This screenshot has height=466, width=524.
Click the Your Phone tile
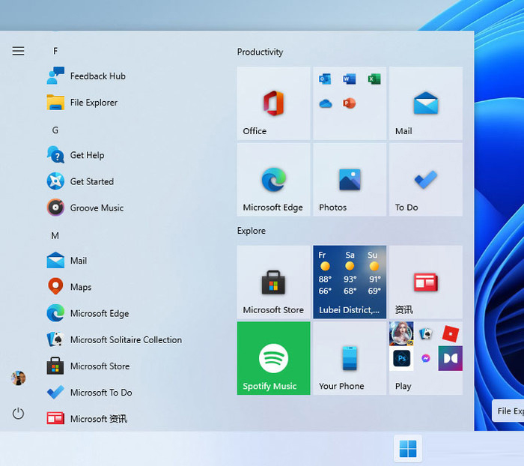(x=350, y=358)
